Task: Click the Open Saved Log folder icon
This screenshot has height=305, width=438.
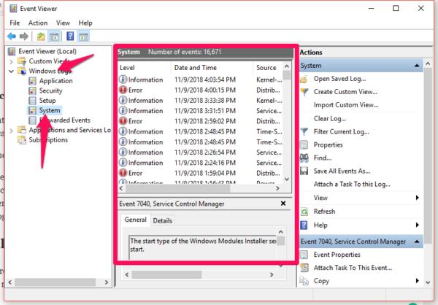Action: [x=304, y=79]
